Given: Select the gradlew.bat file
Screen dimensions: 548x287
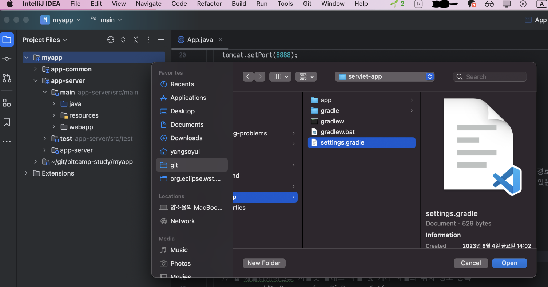Looking at the screenshot, I should coord(361,132).
